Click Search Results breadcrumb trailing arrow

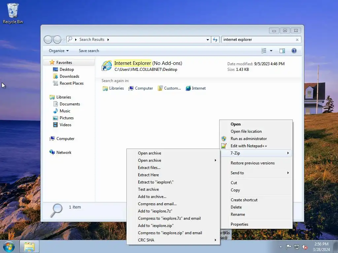click(108, 40)
